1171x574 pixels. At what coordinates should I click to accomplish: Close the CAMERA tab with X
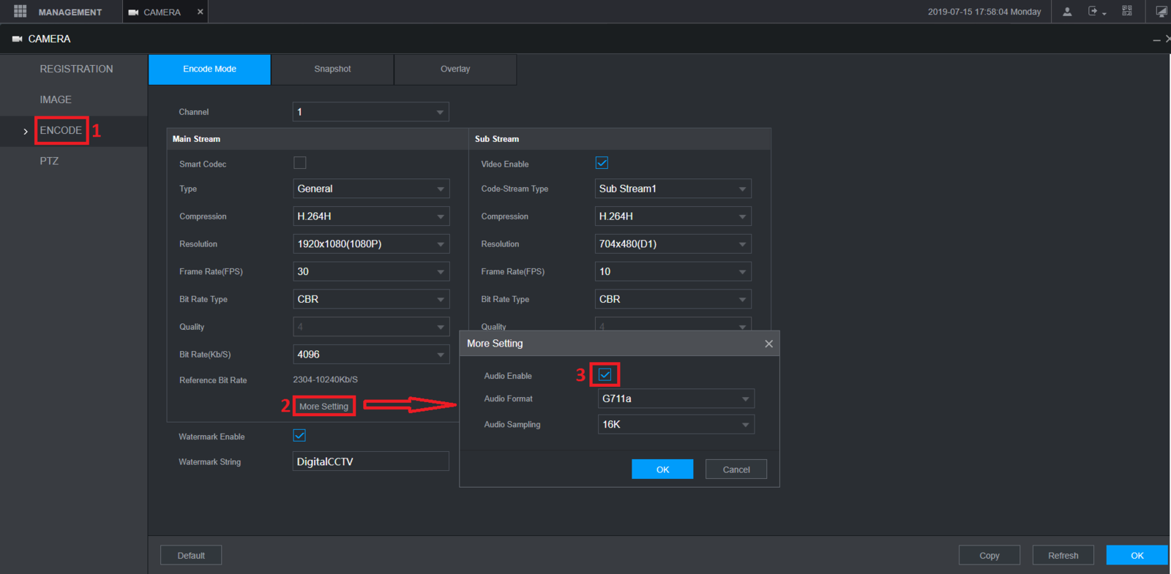[x=200, y=12]
